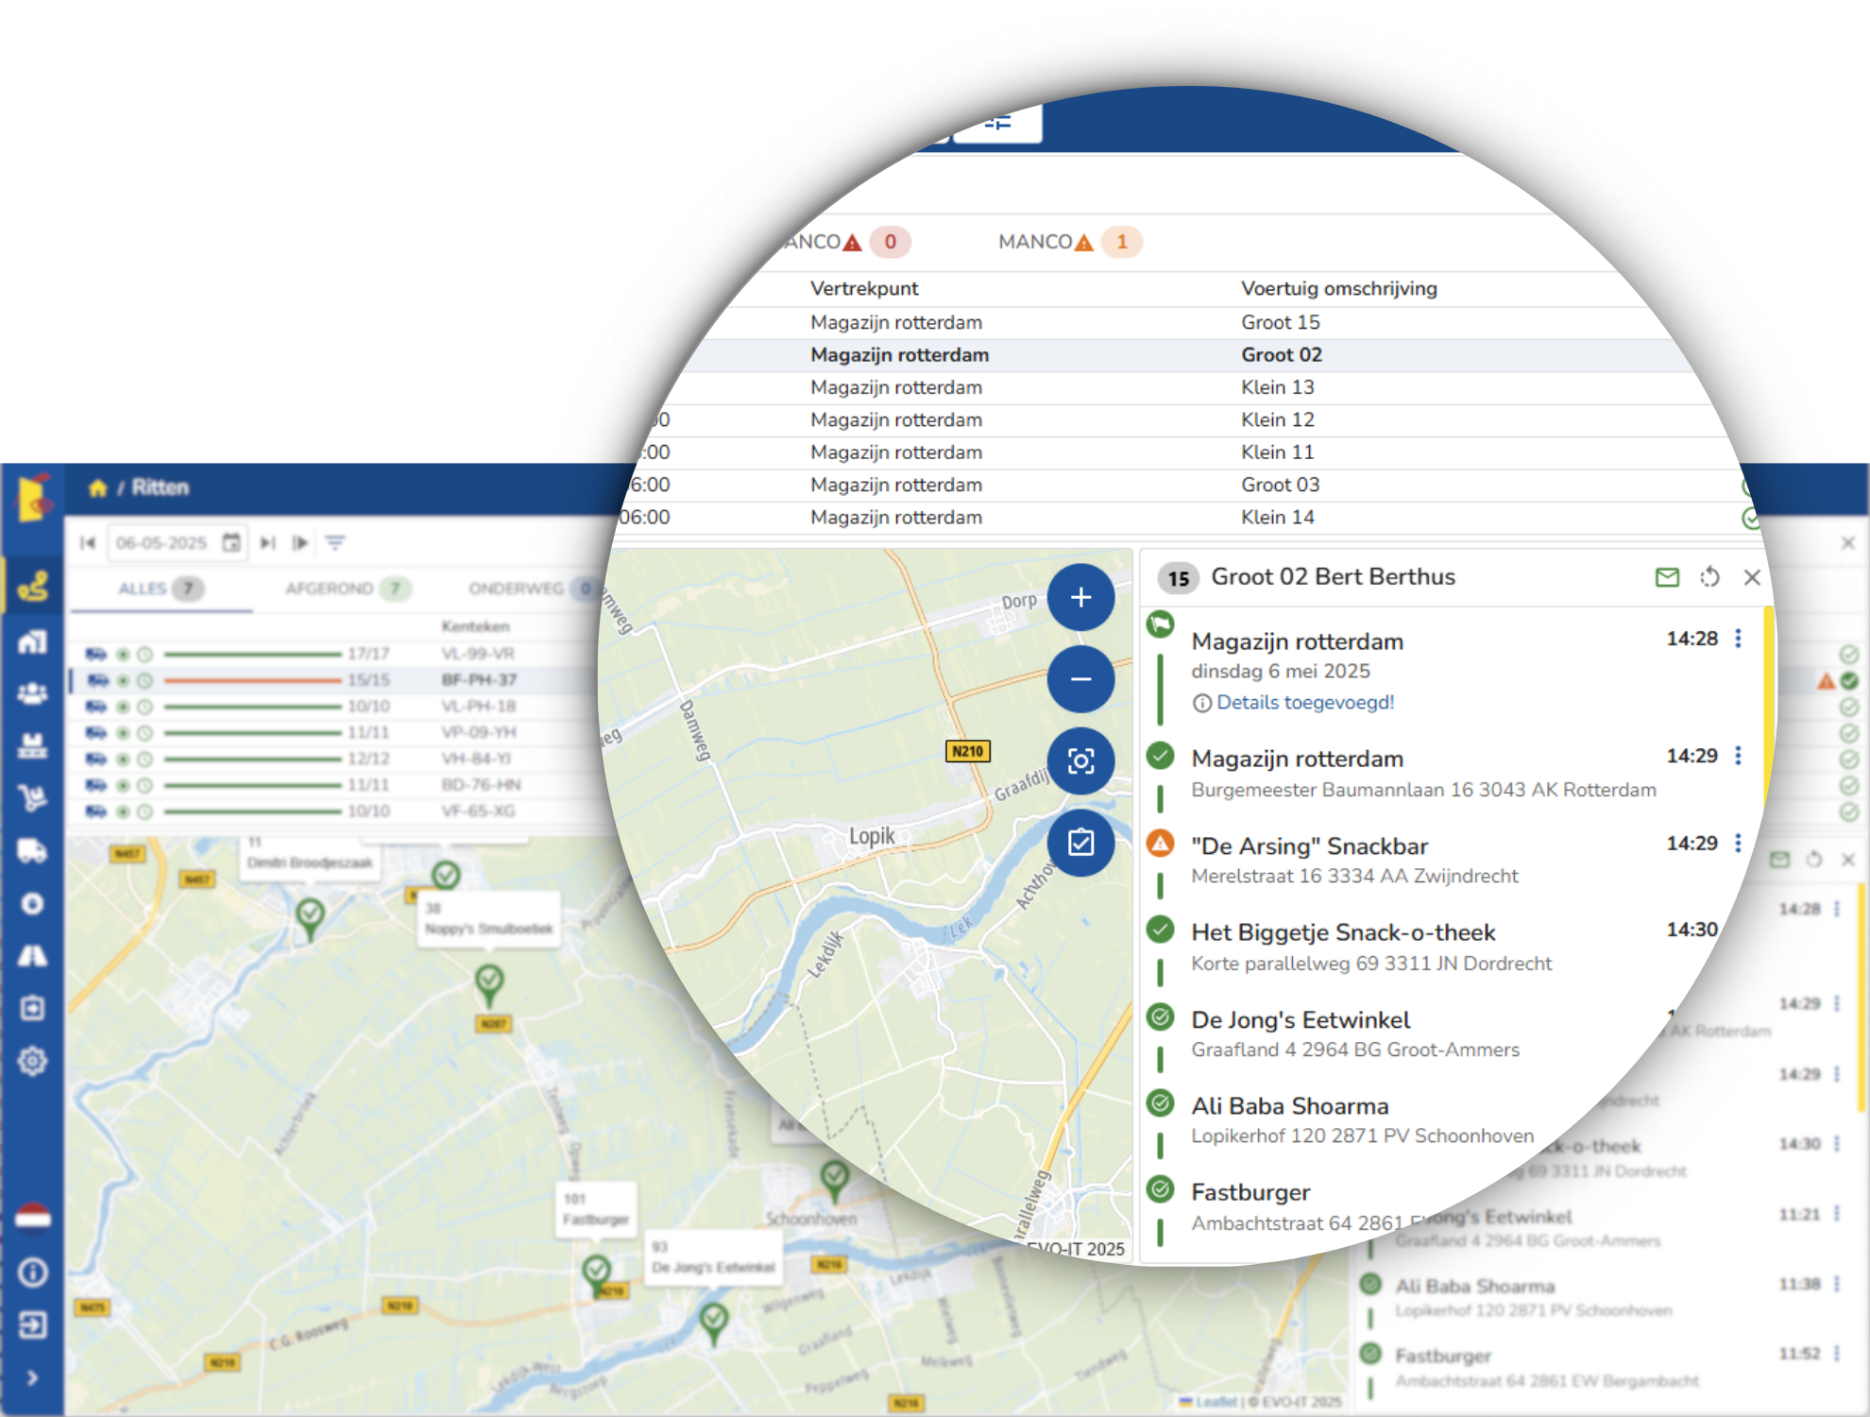The width and height of the screenshot is (1870, 1417).
Task: Click the Noppy's Smulboetiek map tooltip
Action: pyautogui.click(x=488, y=918)
